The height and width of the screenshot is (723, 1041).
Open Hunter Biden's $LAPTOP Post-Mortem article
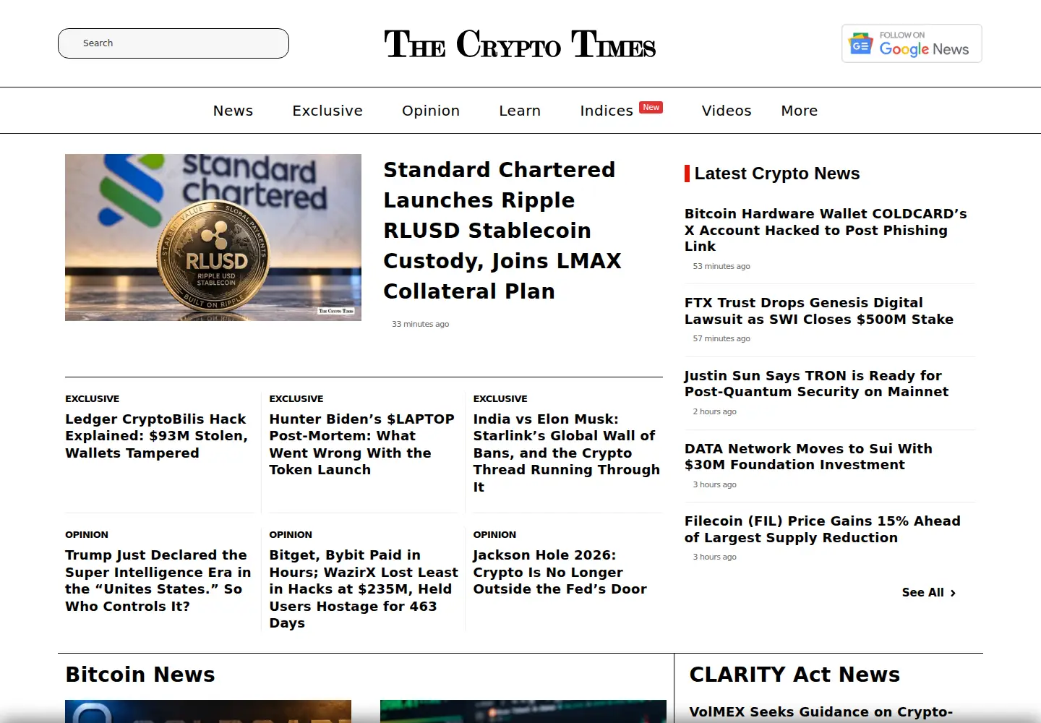tap(362, 445)
